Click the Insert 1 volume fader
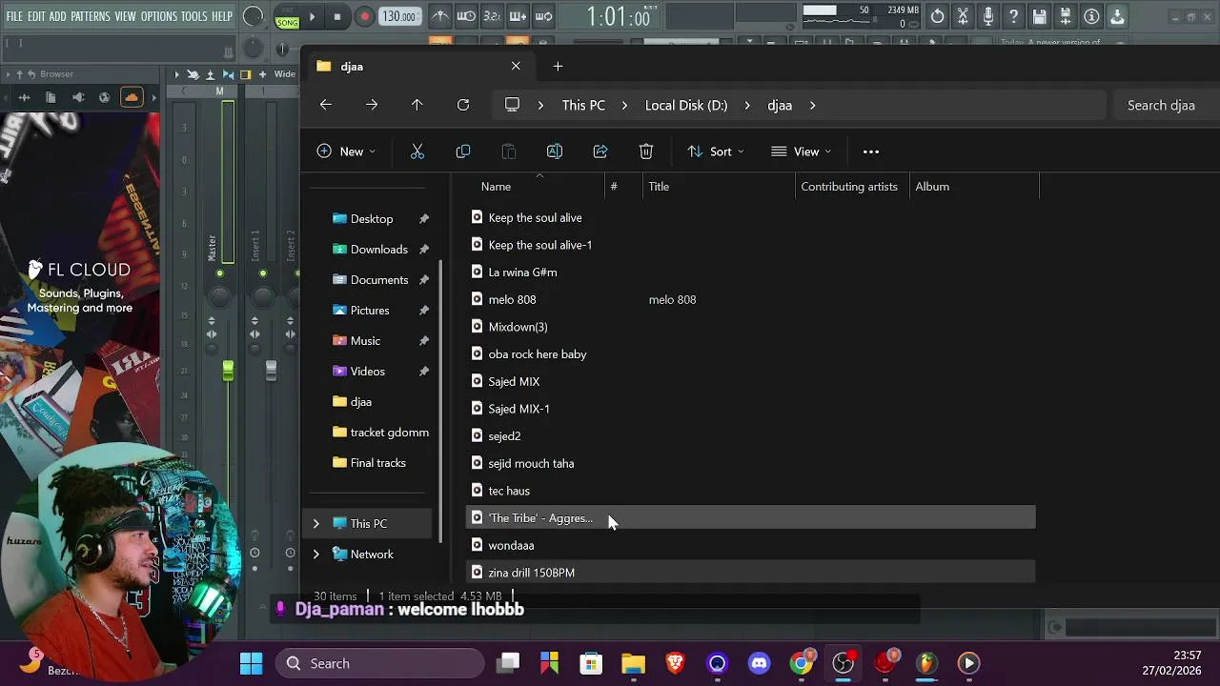The height and width of the screenshot is (686, 1220). [x=271, y=371]
